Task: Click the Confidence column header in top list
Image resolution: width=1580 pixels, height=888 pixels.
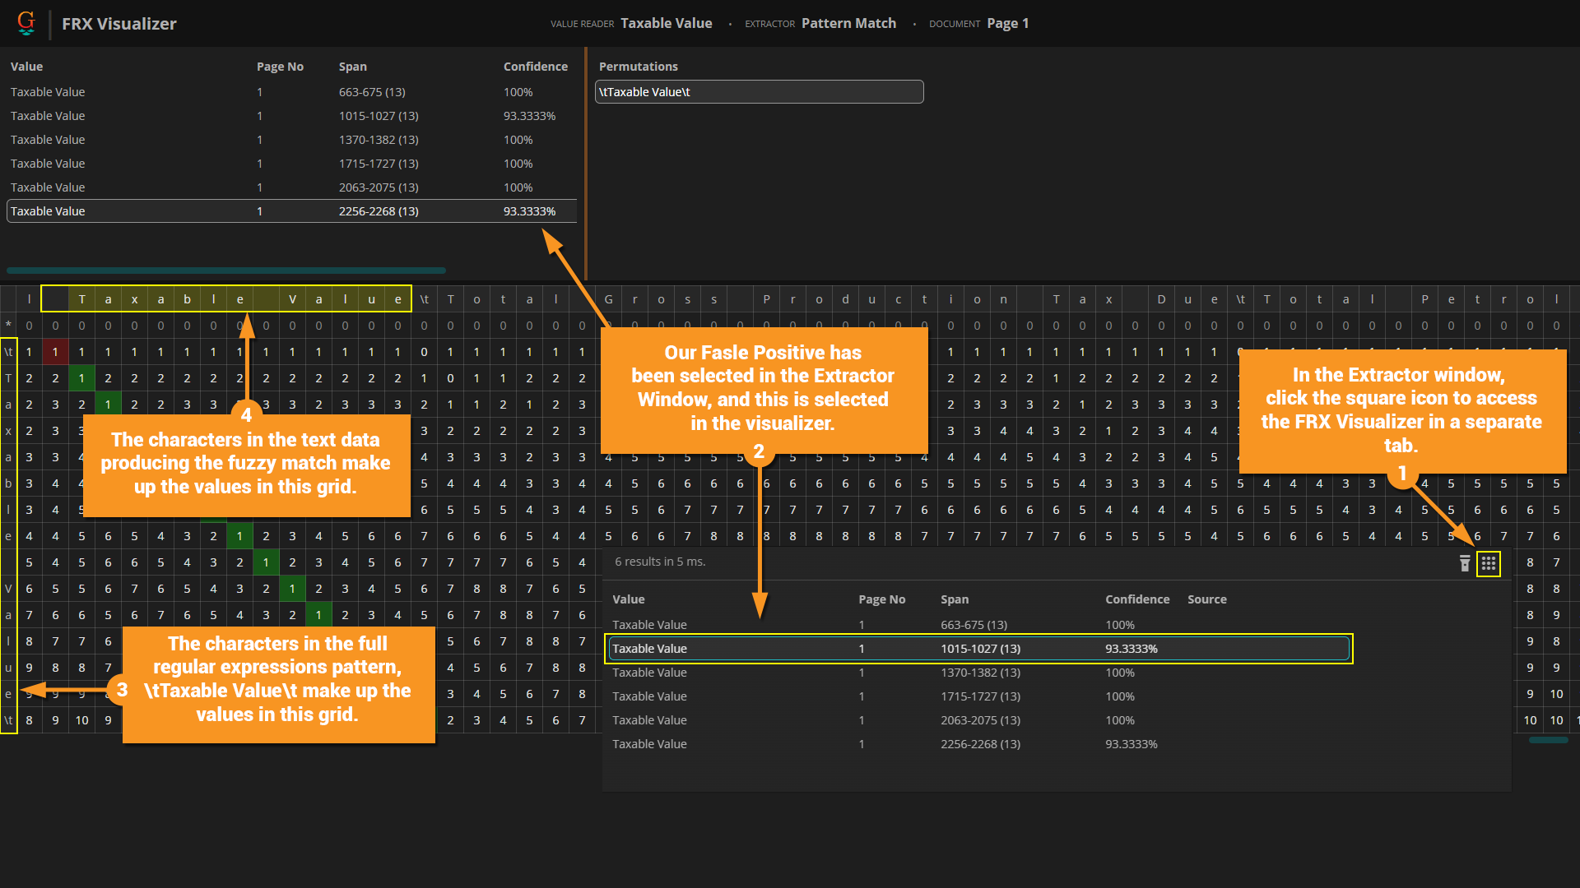Action: pos(535,67)
